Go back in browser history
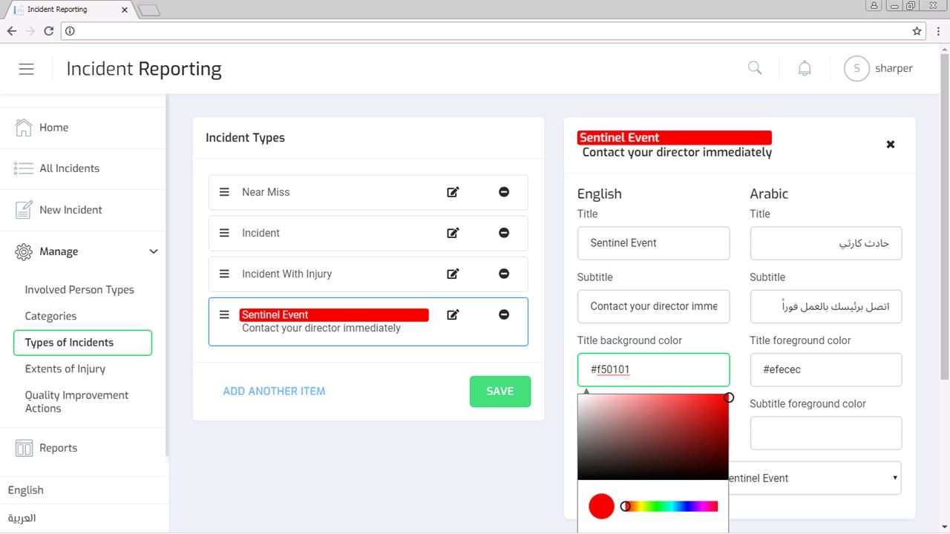Viewport: 950px width, 534px height. pos(12,31)
